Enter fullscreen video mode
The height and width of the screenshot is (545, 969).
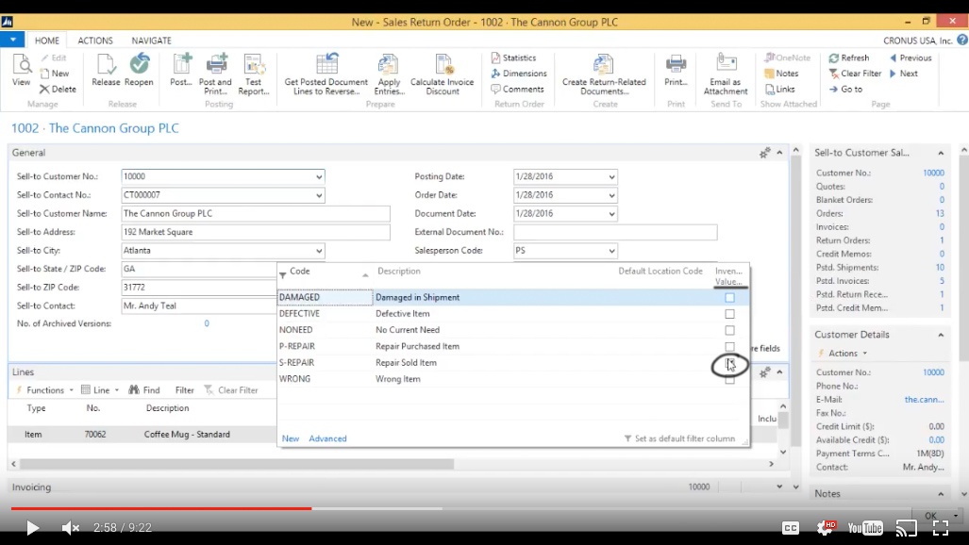pyautogui.click(x=941, y=528)
